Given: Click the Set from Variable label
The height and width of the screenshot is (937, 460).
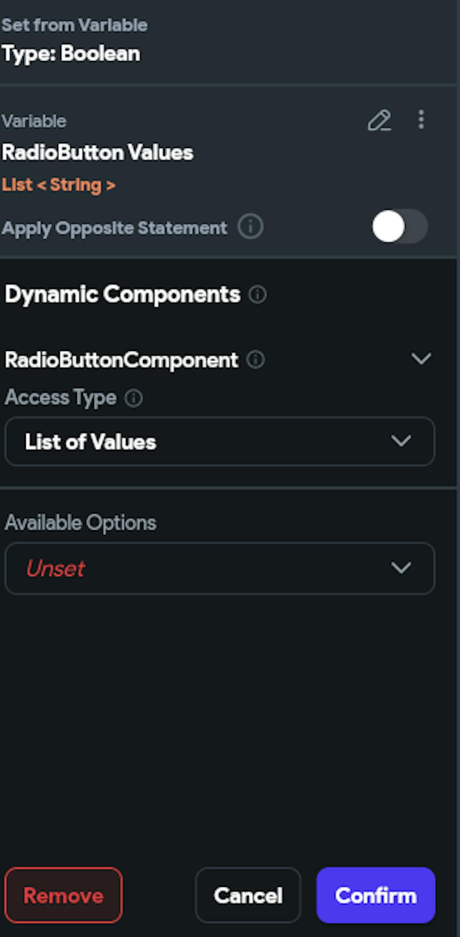Looking at the screenshot, I should 75,25.
